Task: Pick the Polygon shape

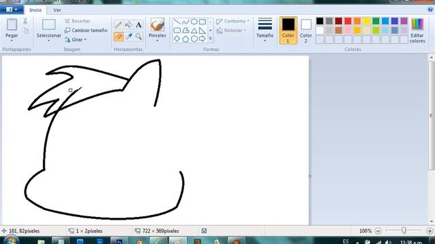Action: [x=186, y=30]
